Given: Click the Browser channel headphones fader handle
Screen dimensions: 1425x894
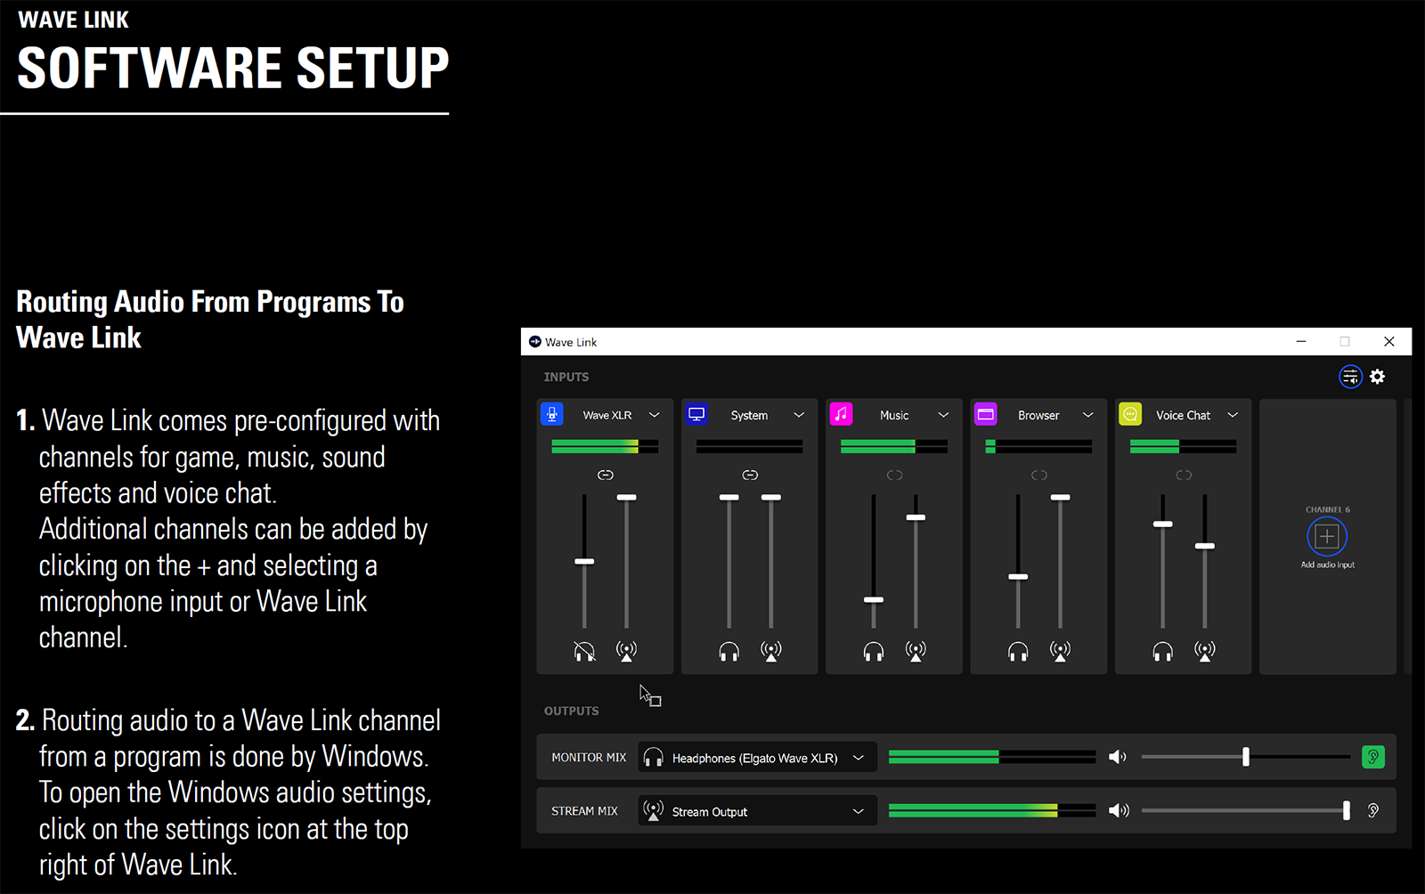Looking at the screenshot, I should point(1018,576).
